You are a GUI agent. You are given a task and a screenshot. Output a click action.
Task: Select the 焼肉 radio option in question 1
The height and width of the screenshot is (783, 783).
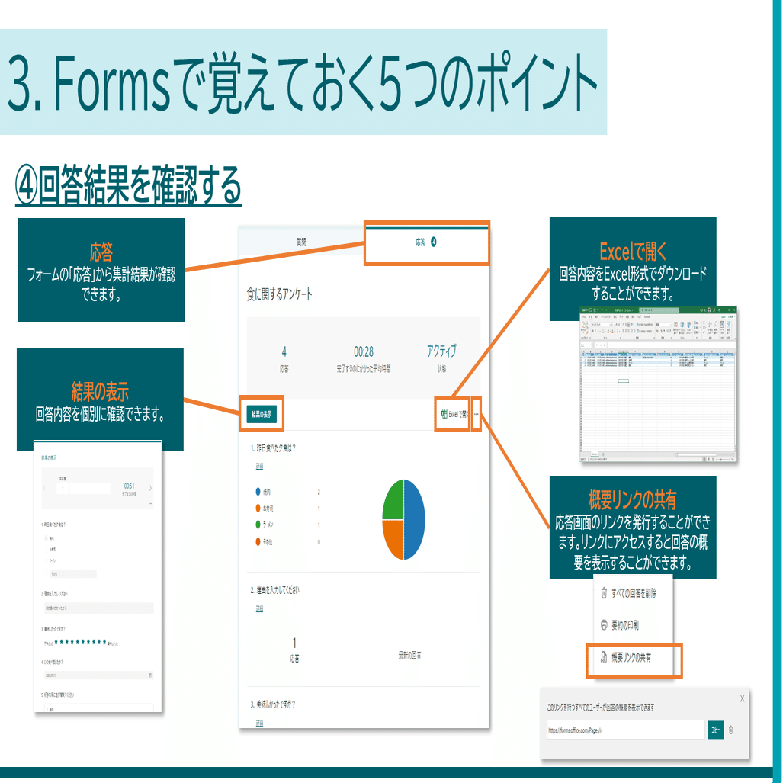tap(45, 539)
